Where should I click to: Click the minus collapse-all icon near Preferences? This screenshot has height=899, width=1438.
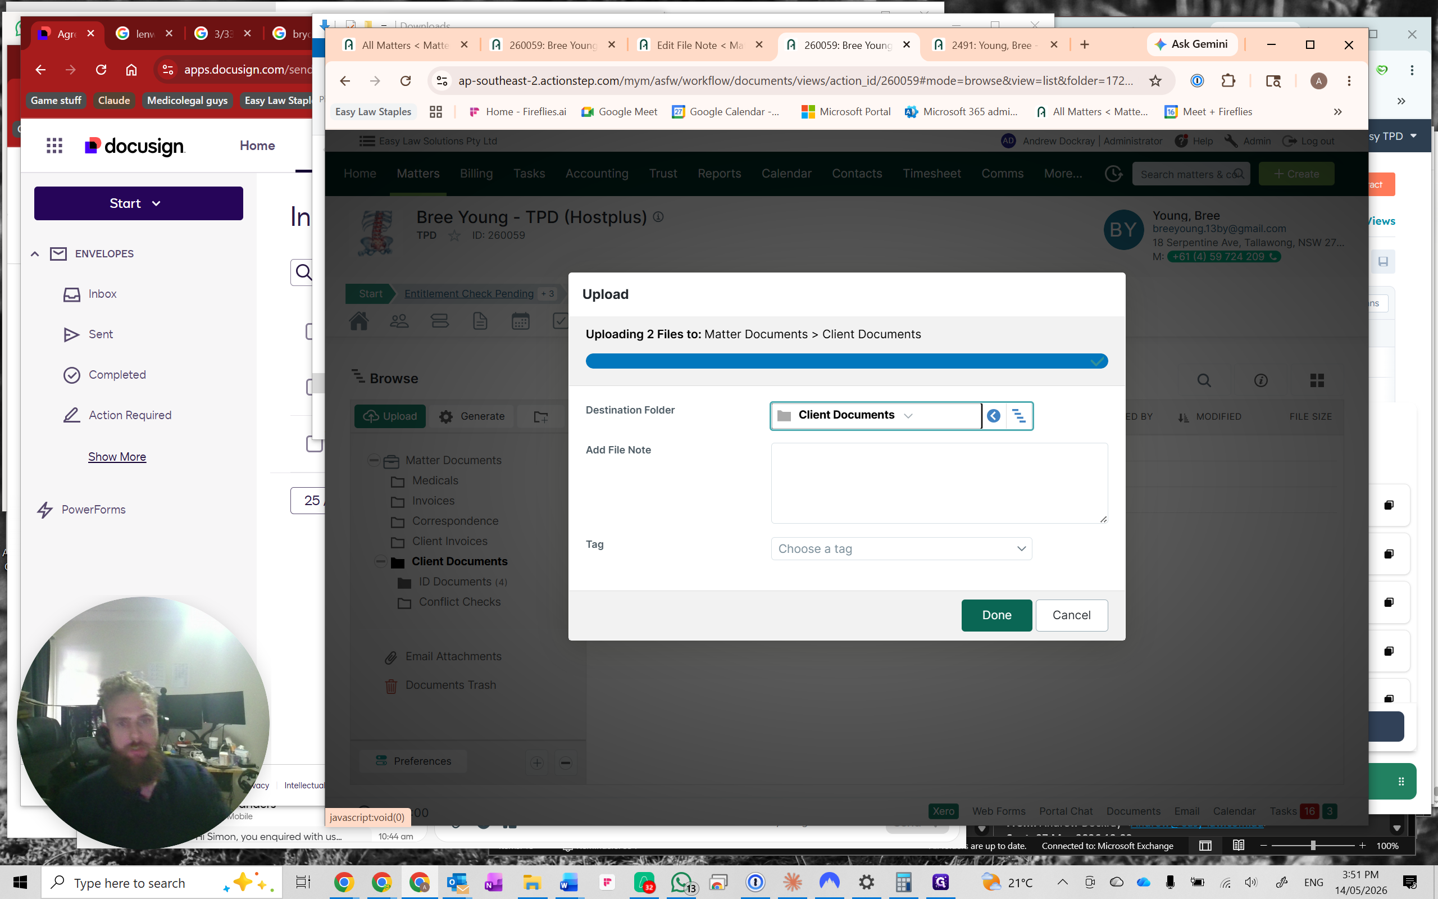[565, 762]
